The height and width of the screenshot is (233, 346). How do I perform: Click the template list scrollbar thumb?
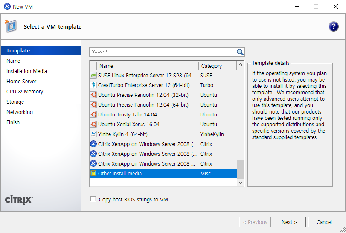pyautogui.click(x=240, y=169)
